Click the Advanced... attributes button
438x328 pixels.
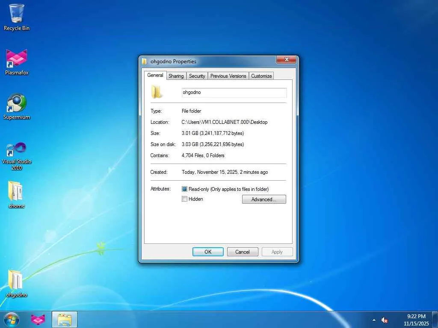click(264, 199)
